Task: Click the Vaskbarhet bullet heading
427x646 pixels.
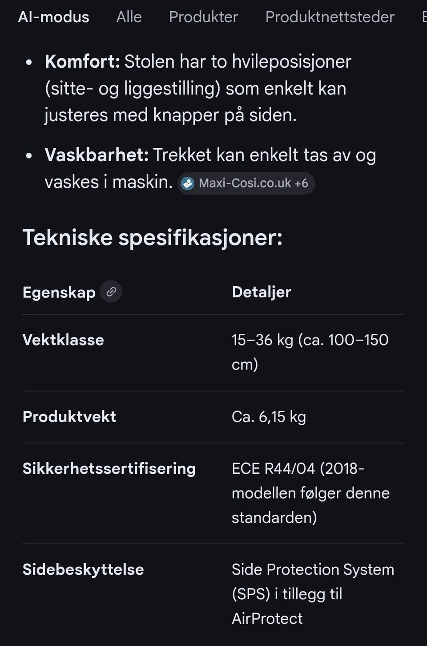Action: pyautogui.click(x=97, y=155)
